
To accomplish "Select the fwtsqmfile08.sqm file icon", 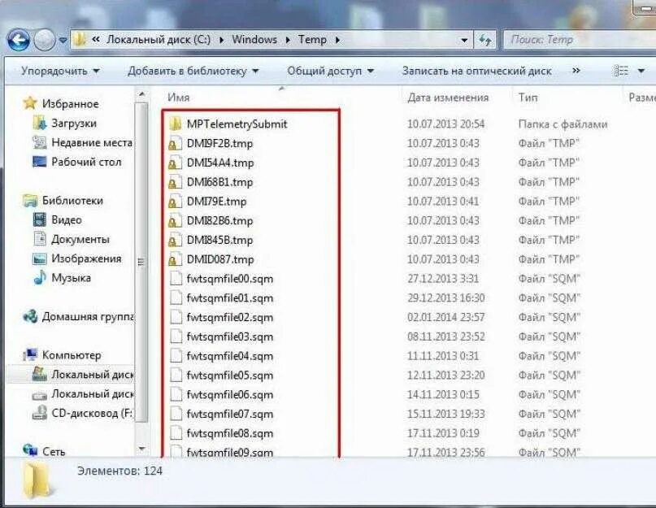I will (x=176, y=433).
